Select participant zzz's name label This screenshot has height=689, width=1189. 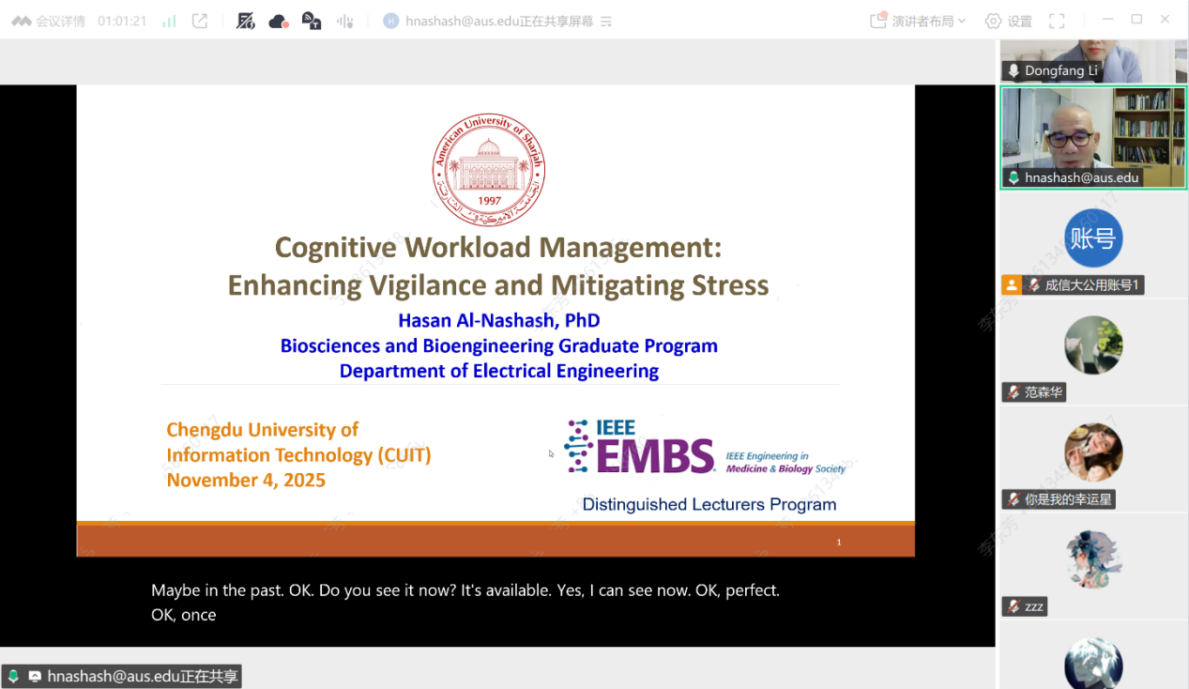[x=1034, y=606]
